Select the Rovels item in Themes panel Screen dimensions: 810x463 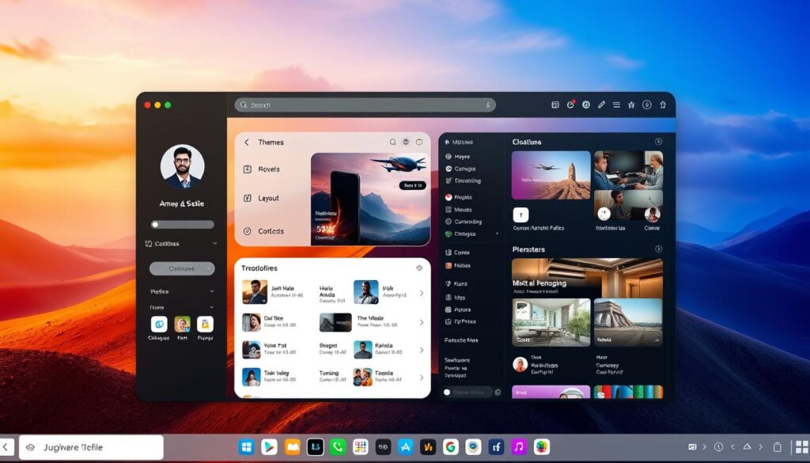point(268,169)
